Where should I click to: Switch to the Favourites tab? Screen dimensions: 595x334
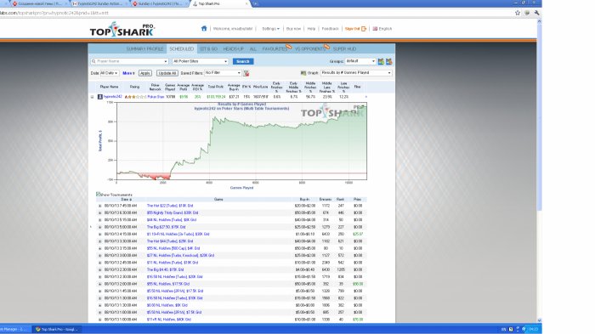click(x=275, y=49)
